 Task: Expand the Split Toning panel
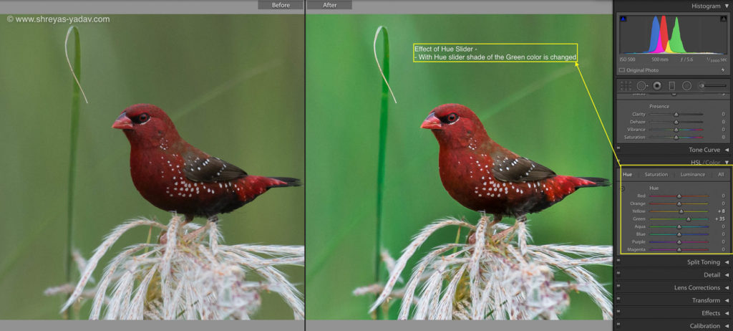pos(727,262)
